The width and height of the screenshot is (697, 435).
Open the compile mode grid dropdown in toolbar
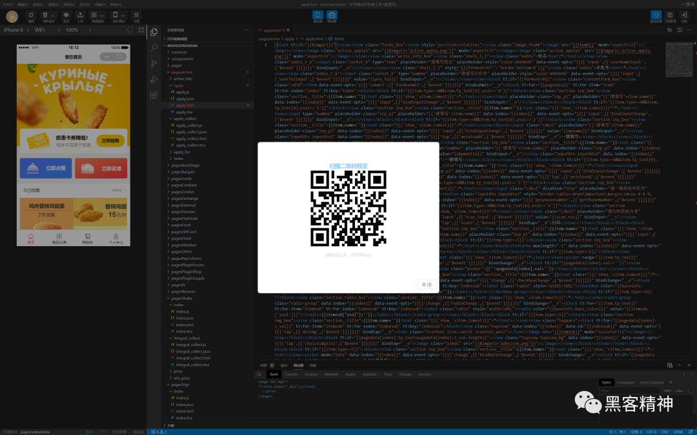[97, 15]
